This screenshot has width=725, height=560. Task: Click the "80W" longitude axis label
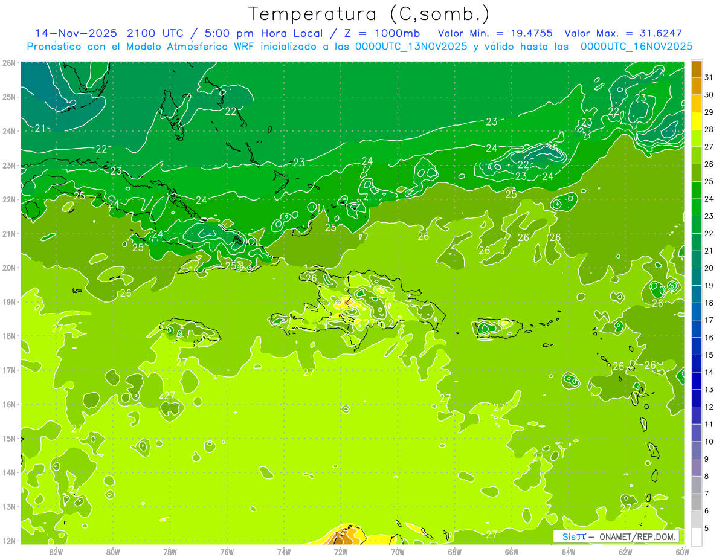[113, 552]
